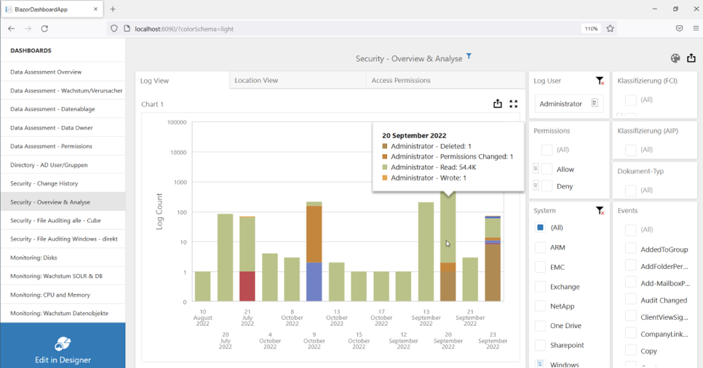
Task: Open Security - Change History dashboard
Action: click(44, 183)
